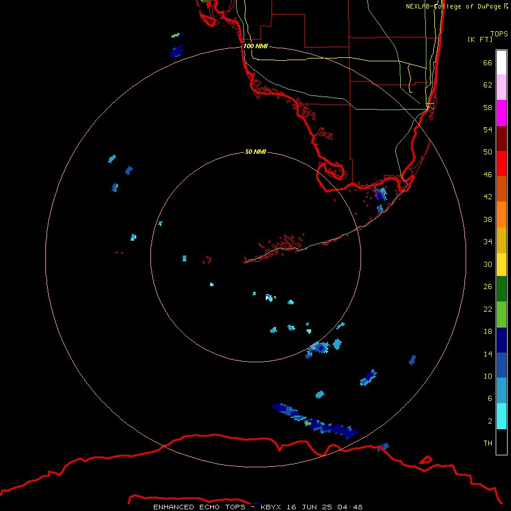Click the '66' legend value
The width and height of the screenshot is (511, 511).
click(x=488, y=62)
